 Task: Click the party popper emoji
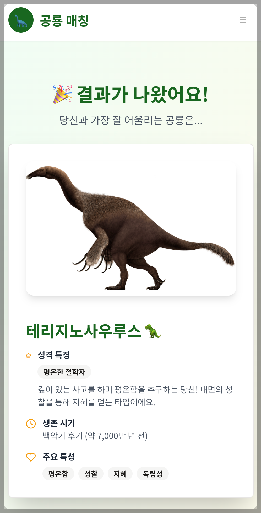pos(63,94)
